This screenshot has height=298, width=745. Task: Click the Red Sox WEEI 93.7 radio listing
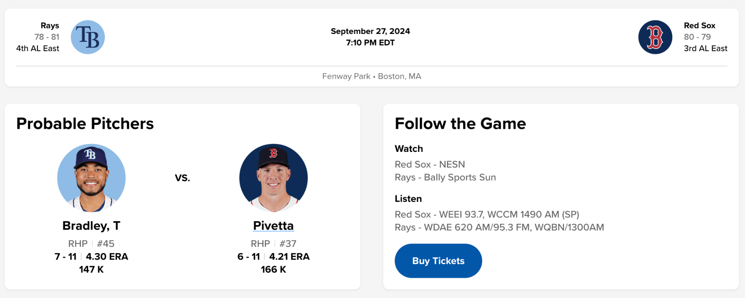[487, 215]
